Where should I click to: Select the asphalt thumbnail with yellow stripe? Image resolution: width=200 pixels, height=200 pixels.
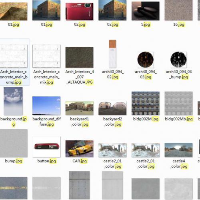tap(14, 188)
